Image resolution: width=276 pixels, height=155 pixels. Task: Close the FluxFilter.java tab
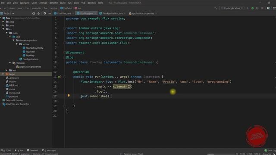point(73,13)
